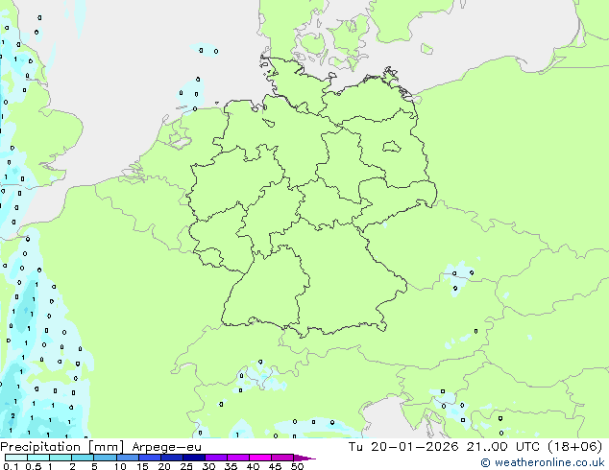609x470 pixels.
Task: Select the 30–35 mm violet legend swatch
Action: click(x=216, y=458)
